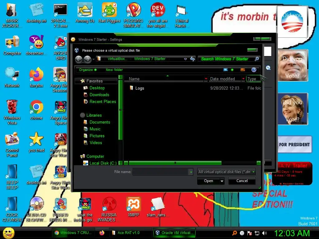Select the XMPP desktop icon

coord(133,207)
